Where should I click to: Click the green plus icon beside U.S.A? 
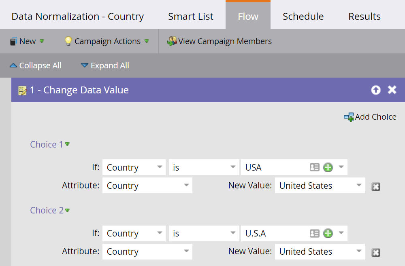click(x=328, y=233)
